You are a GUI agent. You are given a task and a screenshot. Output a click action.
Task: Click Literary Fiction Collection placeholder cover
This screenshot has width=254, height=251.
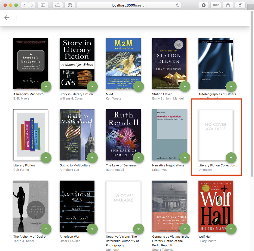click(x=216, y=135)
